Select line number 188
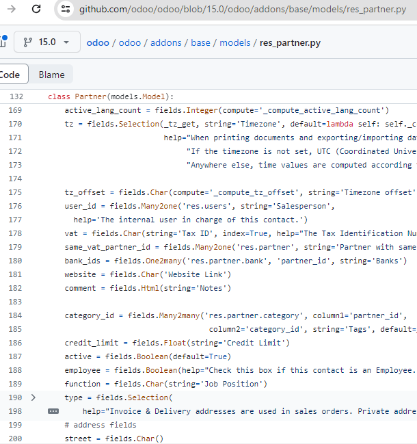This screenshot has height=444, width=417. click(x=15, y=370)
